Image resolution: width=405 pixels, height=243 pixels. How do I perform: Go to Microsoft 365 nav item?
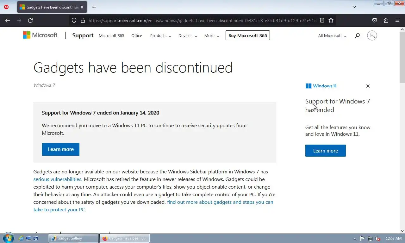pyautogui.click(x=111, y=35)
